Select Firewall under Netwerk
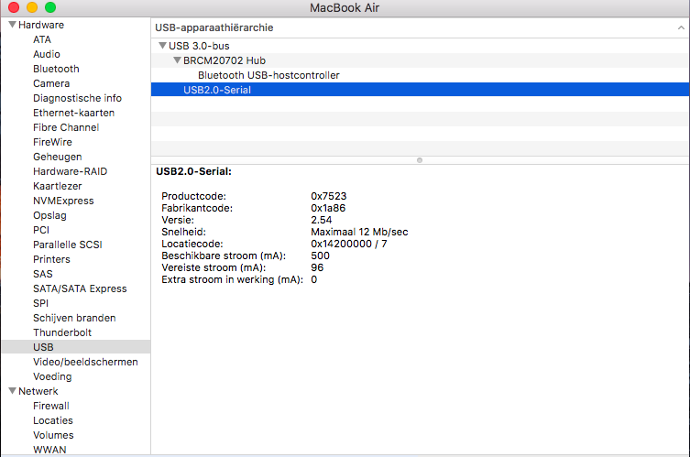This screenshot has height=457, width=690. point(51,406)
